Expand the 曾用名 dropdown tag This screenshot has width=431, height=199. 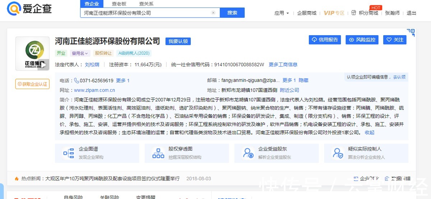[80, 53]
